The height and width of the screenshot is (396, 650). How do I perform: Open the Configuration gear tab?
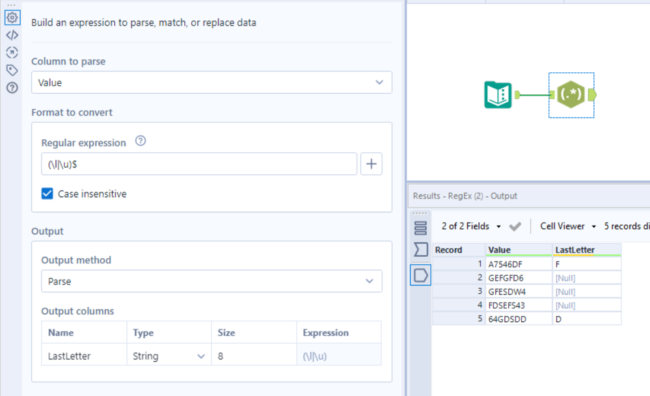tap(12, 18)
